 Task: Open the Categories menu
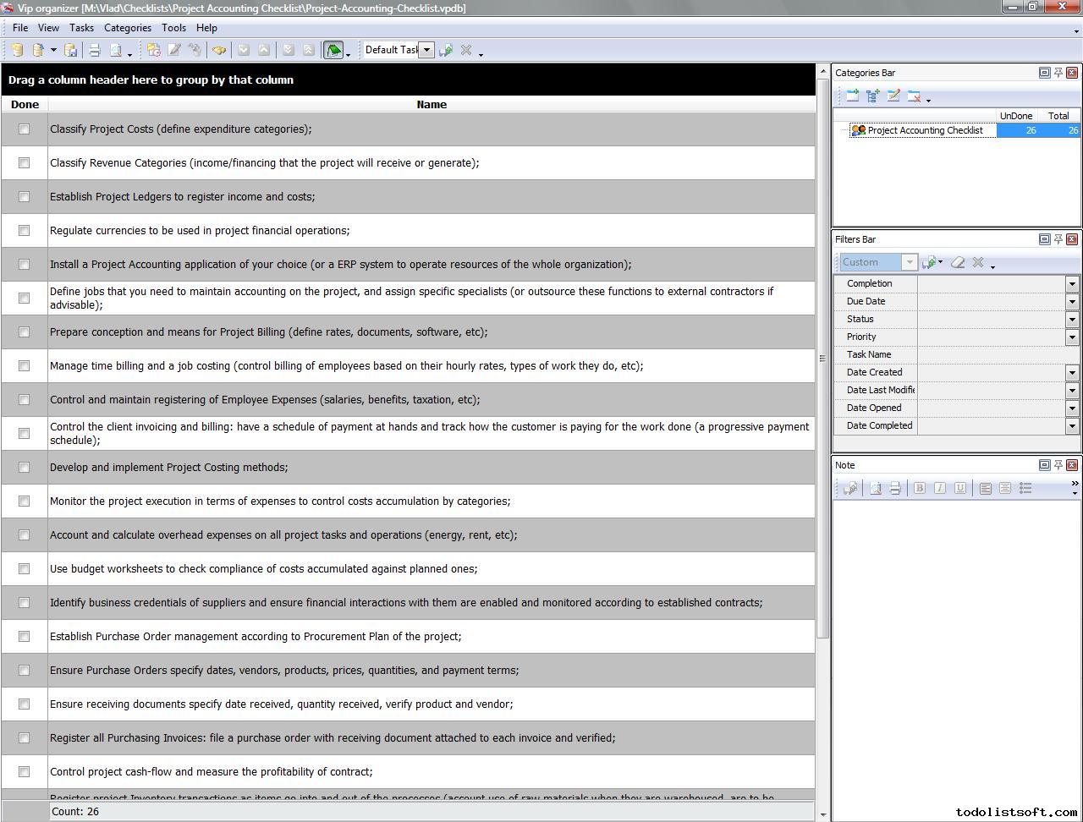point(127,28)
